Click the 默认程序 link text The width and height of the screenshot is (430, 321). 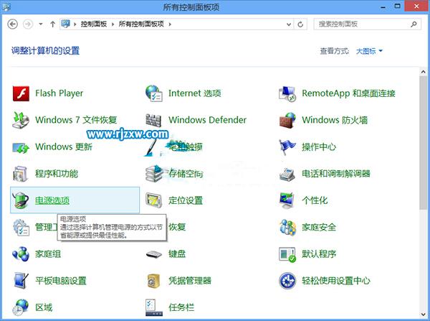pyautogui.click(x=319, y=254)
